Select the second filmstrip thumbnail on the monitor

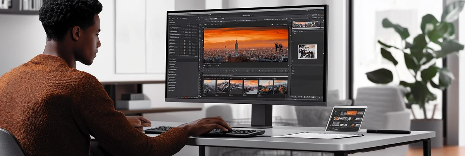(x=222, y=87)
